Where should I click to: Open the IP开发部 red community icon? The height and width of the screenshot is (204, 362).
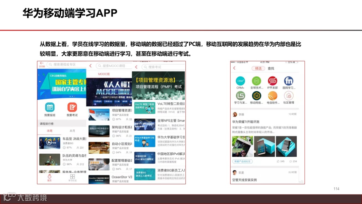click(x=273, y=81)
